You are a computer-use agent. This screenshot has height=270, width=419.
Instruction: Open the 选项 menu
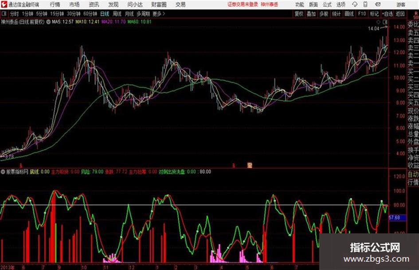pos(341,4)
